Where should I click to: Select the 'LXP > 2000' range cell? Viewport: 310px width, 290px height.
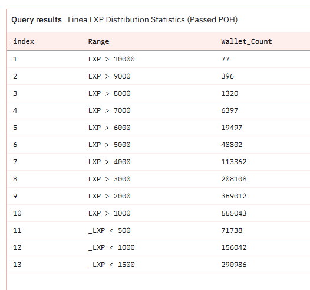coord(110,196)
